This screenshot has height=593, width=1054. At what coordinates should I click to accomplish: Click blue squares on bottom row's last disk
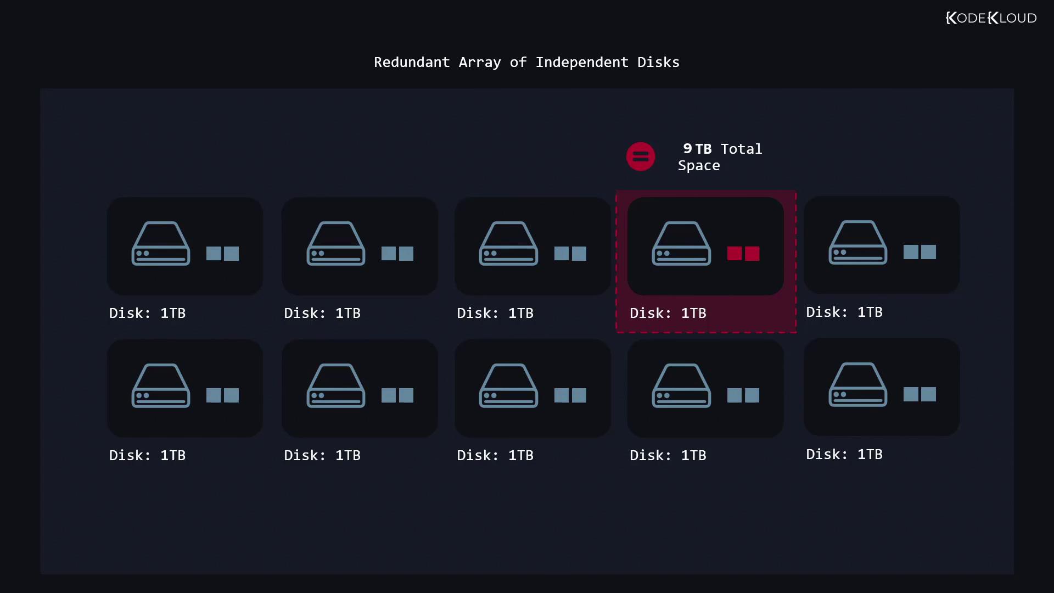[x=920, y=394]
